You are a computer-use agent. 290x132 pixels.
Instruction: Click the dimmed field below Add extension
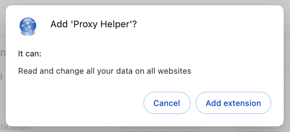(258, 127)
